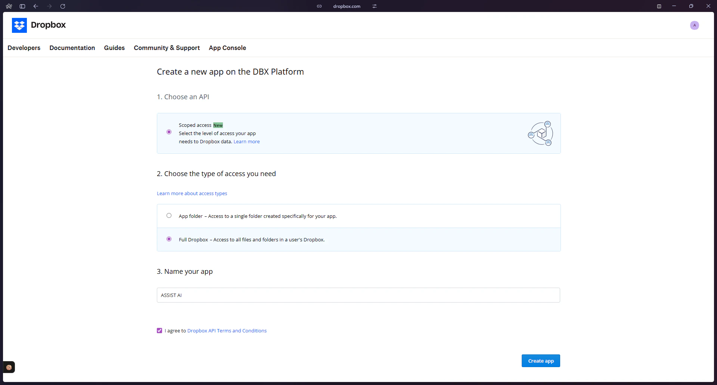Close the browser window
The width and height of the screenshot is (717, 385).
[708, 6]
